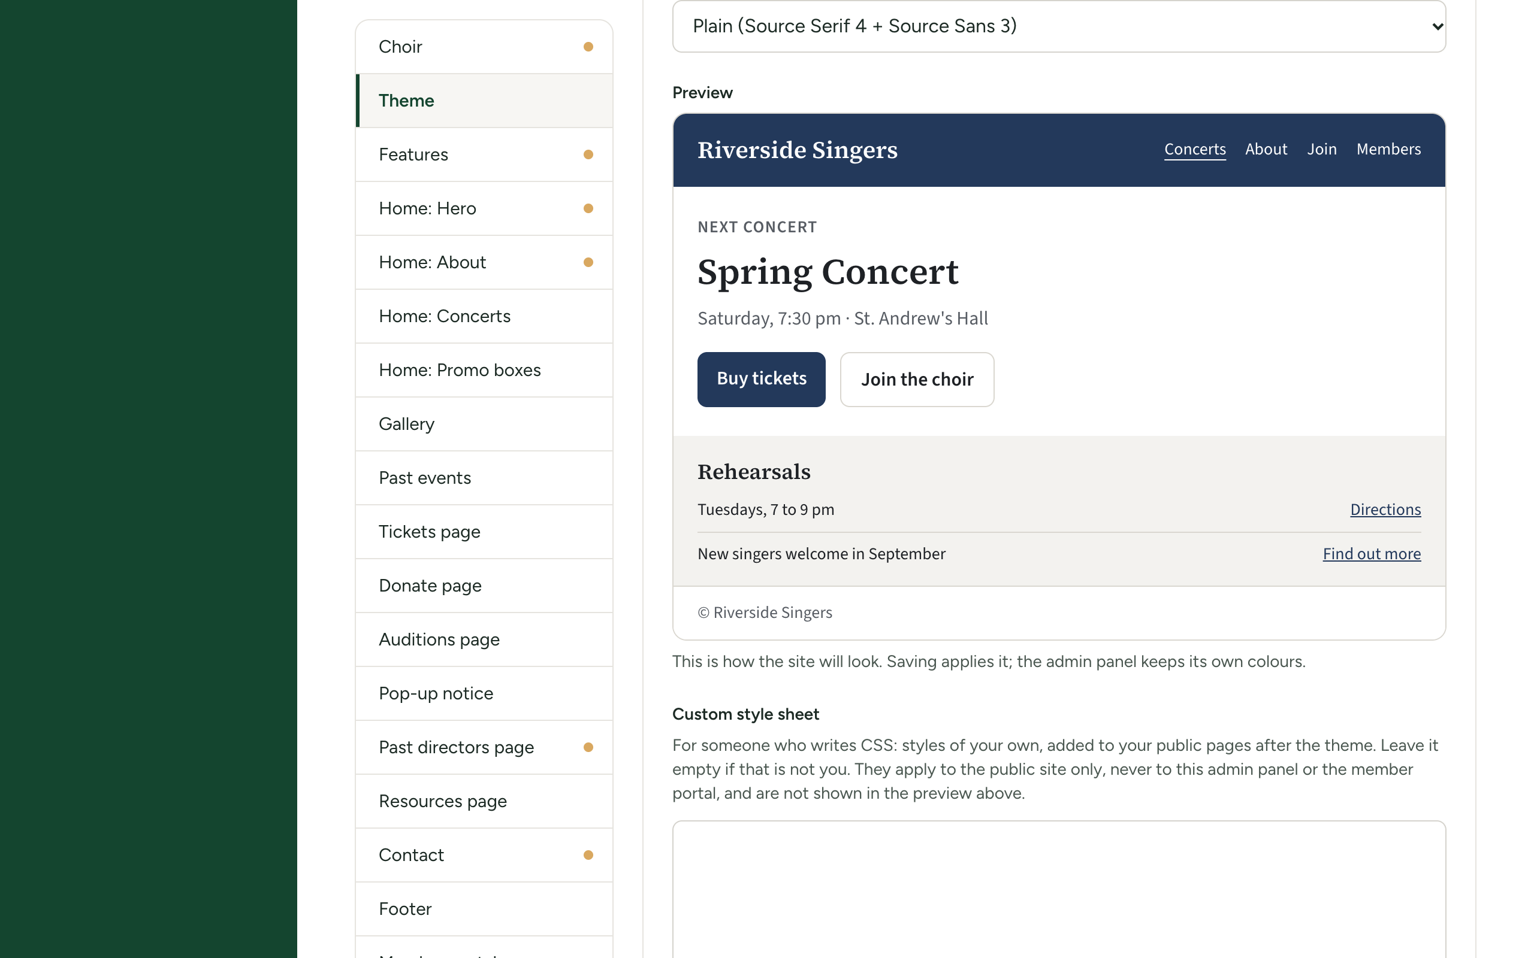
Task: Click Join in the preview navigation
Action: pos(1322,149)
